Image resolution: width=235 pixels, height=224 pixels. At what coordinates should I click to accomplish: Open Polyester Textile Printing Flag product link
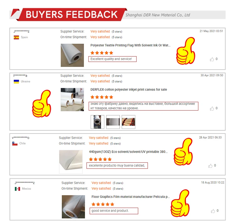click(x=130, y=45)
